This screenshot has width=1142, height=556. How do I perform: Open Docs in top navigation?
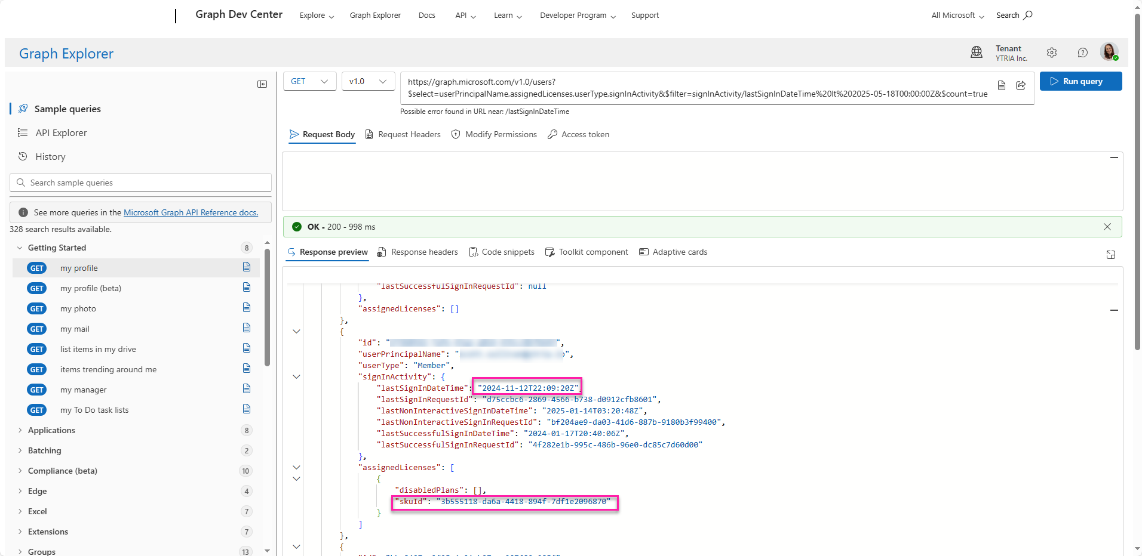[x=427, y=16]
